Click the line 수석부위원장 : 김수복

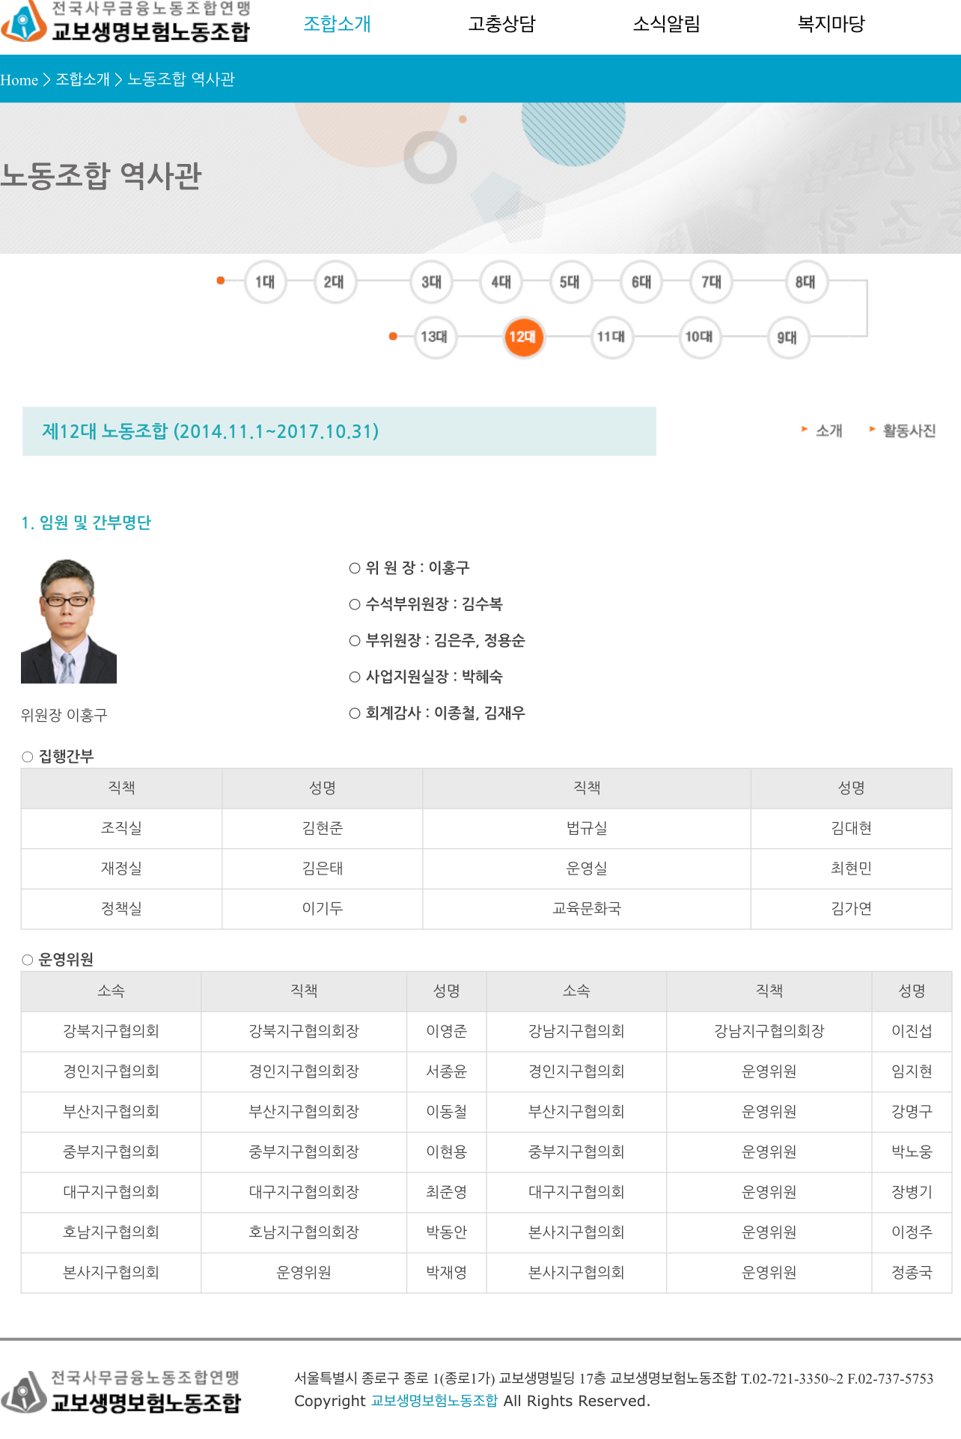point(426,603)
